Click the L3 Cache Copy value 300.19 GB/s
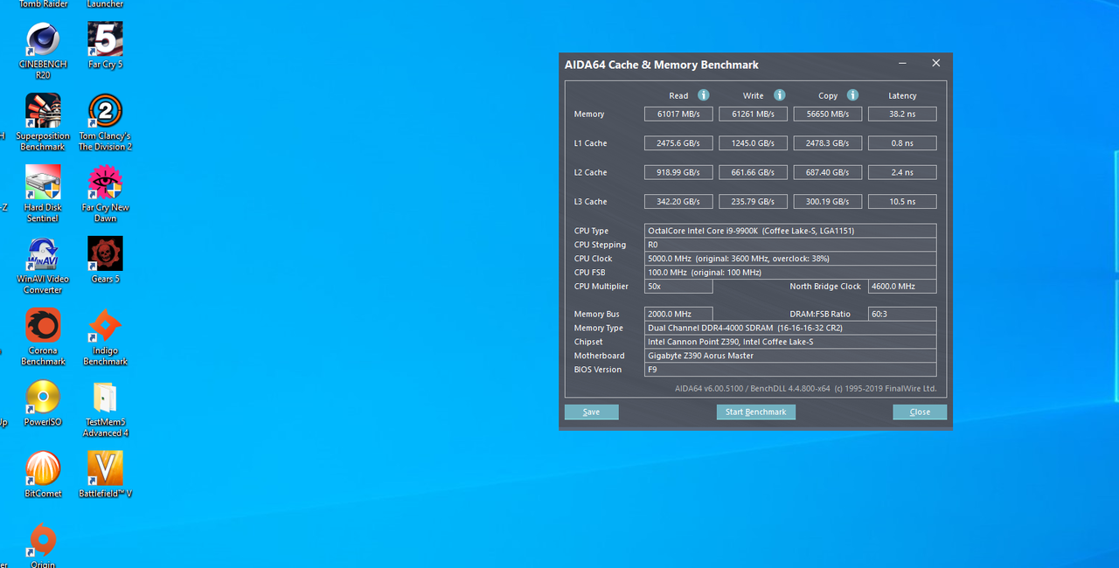Viewport: 1119px width, 568px height. [828, 202]
